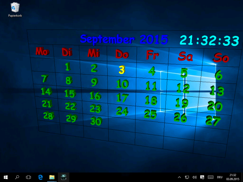
Task: Launch Microsoft Edge from the taskbar
Action: (40, 177)
